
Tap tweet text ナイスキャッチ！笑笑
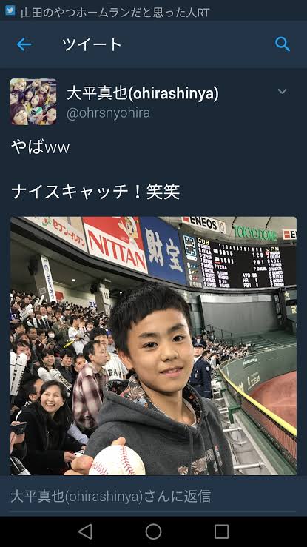point(95,192)
